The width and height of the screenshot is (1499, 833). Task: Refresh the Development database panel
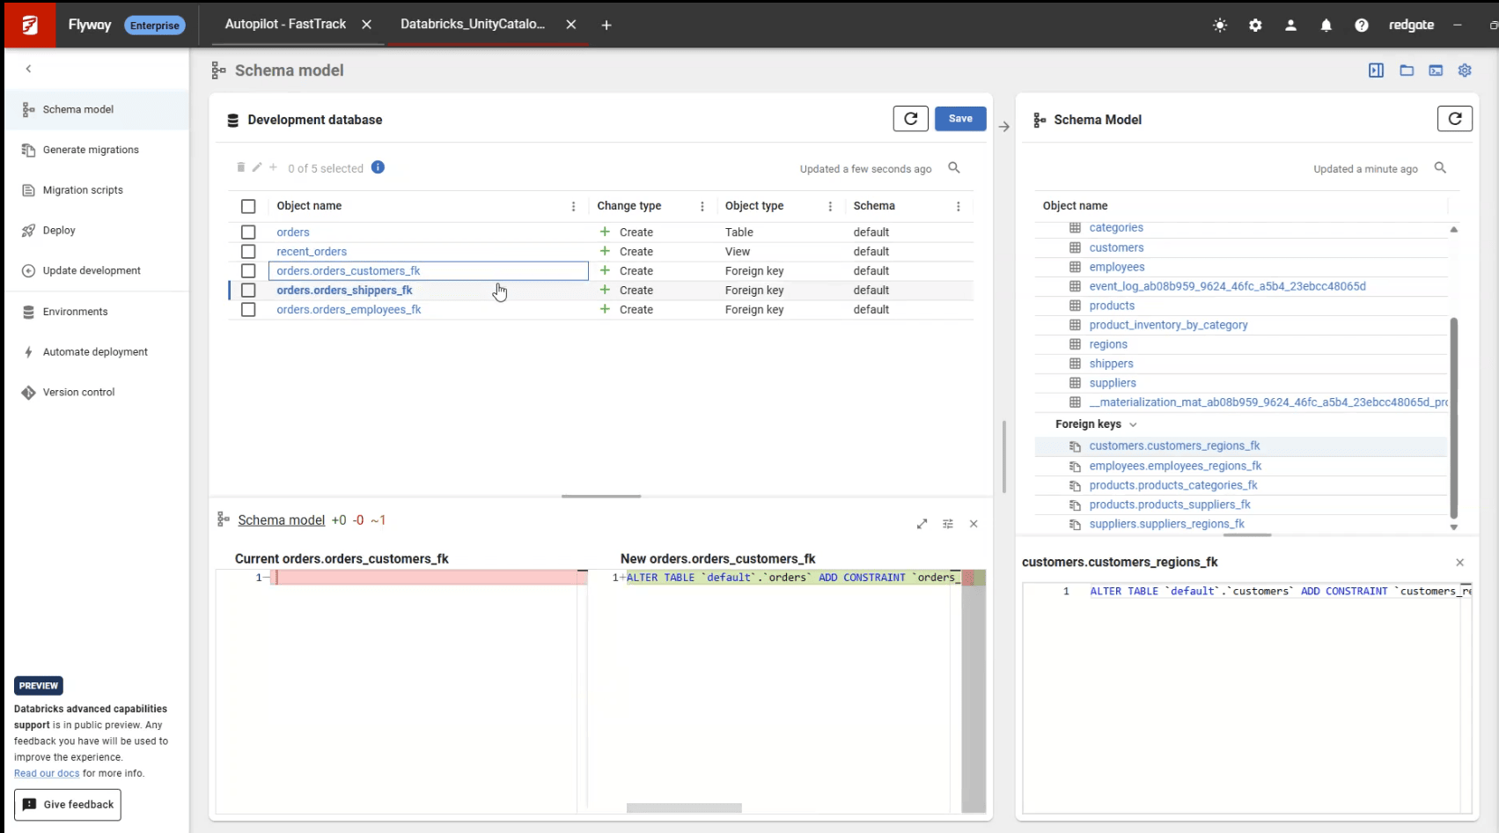tap(910, 118)
